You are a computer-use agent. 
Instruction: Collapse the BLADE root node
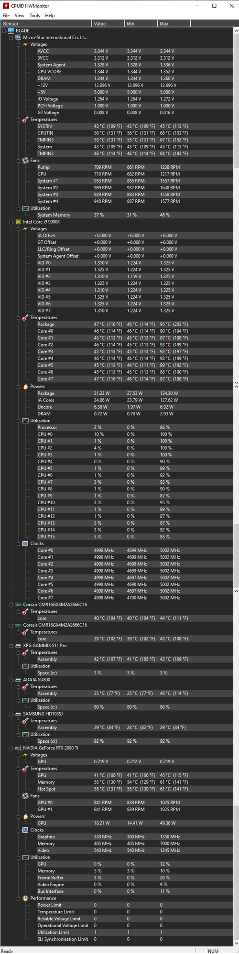4,31
